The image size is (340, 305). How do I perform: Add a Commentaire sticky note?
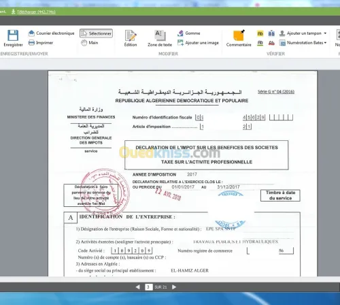click(x=239, y=38)
